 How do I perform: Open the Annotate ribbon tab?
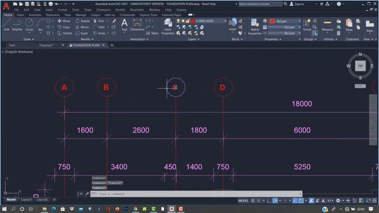pos(35,15)
